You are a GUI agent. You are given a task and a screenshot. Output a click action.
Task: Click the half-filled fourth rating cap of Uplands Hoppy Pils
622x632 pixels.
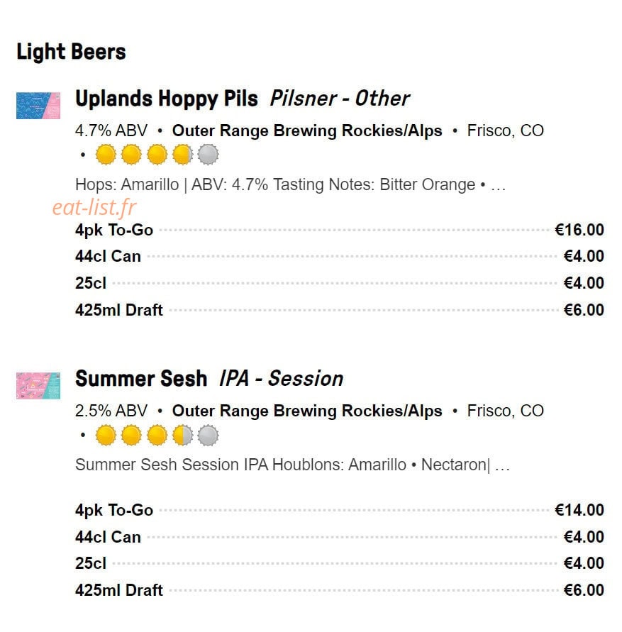tap(182, 155)
